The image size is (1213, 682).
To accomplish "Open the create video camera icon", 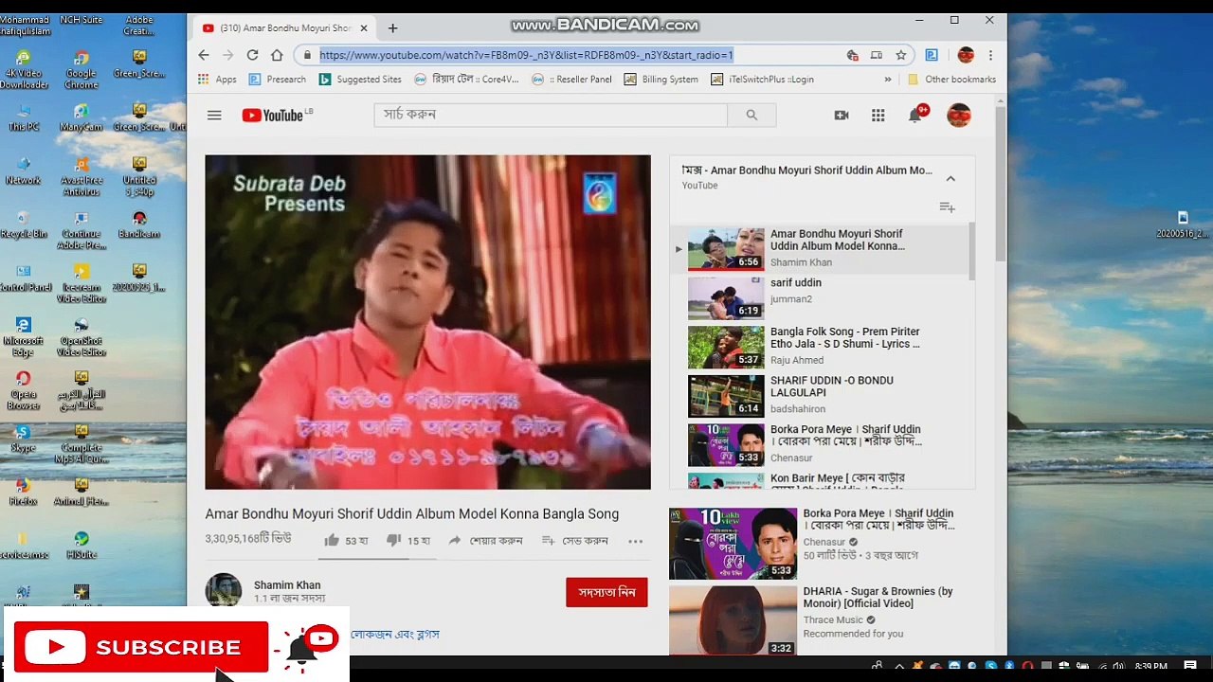I will (x=842, y=116).
